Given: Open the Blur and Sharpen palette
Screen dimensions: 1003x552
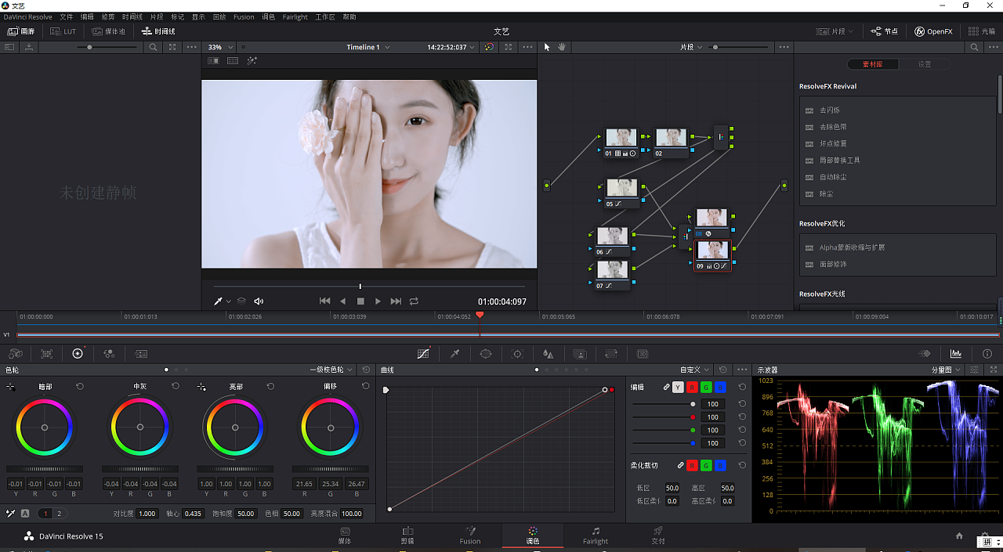Looking at the screenshot, I should point(549,354).
